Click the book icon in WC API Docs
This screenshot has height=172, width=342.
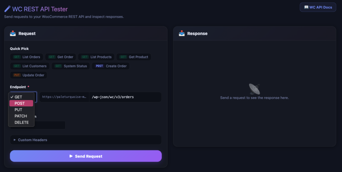(306, 7)
